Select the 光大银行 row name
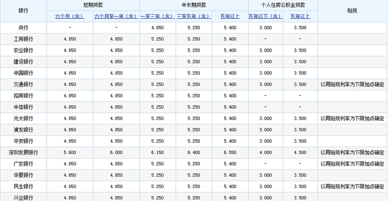The height and width of the screenshot is (201, 388). click(x=23, y=118)
